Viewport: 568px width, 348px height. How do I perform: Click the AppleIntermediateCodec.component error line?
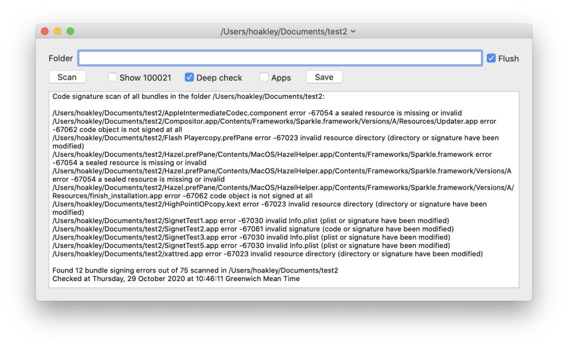coord(257,113)
